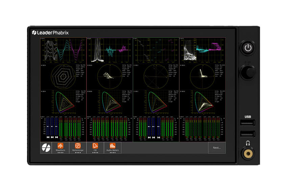Select the SDI A vectorscope with hexagon traces
This screenshot has height=190, width=283.
(63, 77)
